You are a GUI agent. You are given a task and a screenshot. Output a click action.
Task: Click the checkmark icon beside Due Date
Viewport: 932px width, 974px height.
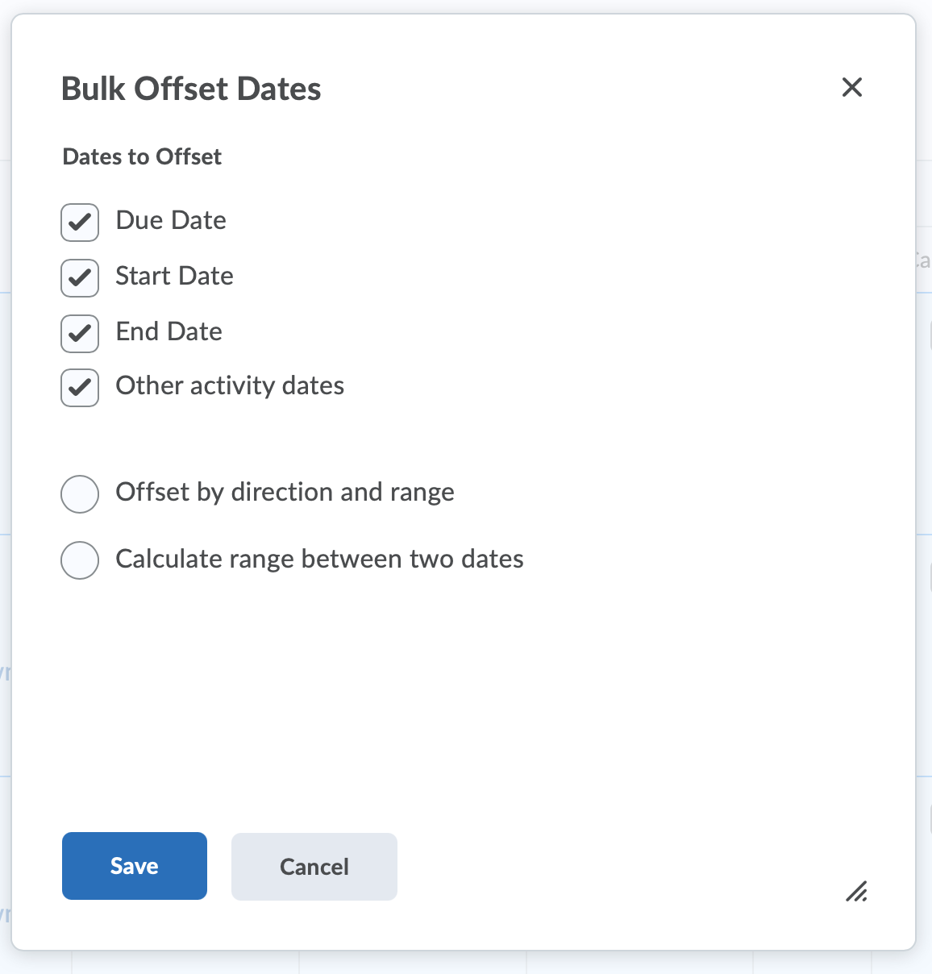[80, 223]
